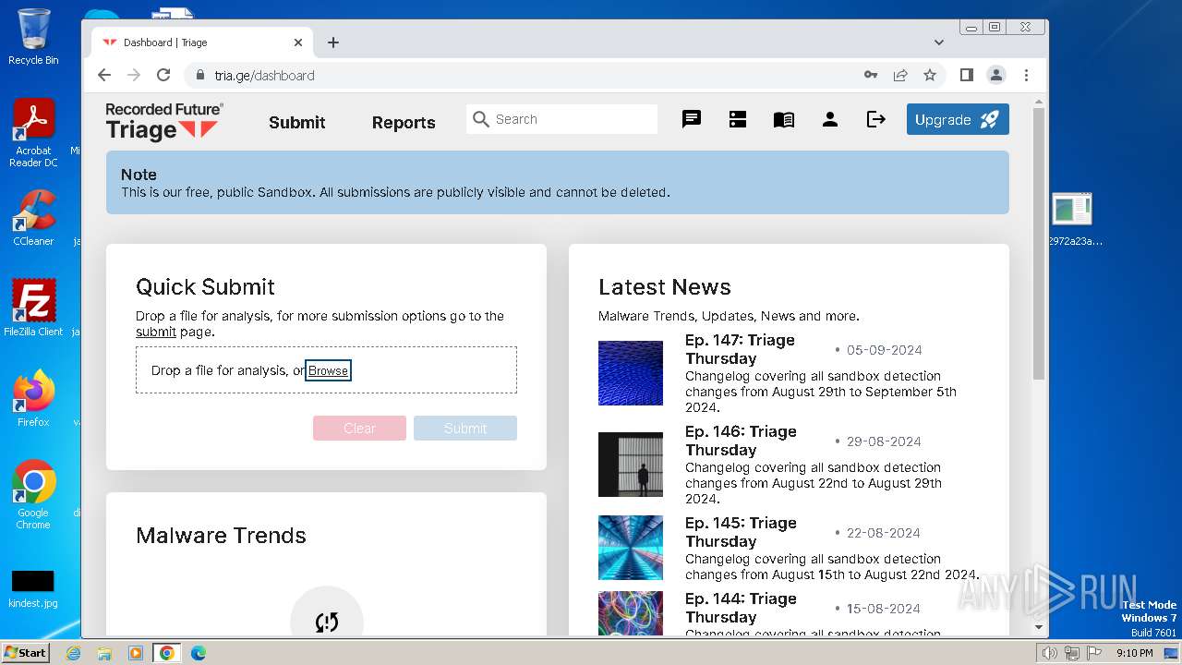Open the Windows Start menu
The height and width of the screenshot is (665, 1182).
[x=25, y=653]
